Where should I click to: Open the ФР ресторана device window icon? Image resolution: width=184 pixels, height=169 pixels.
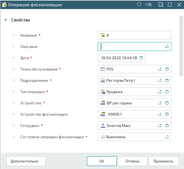167,103
